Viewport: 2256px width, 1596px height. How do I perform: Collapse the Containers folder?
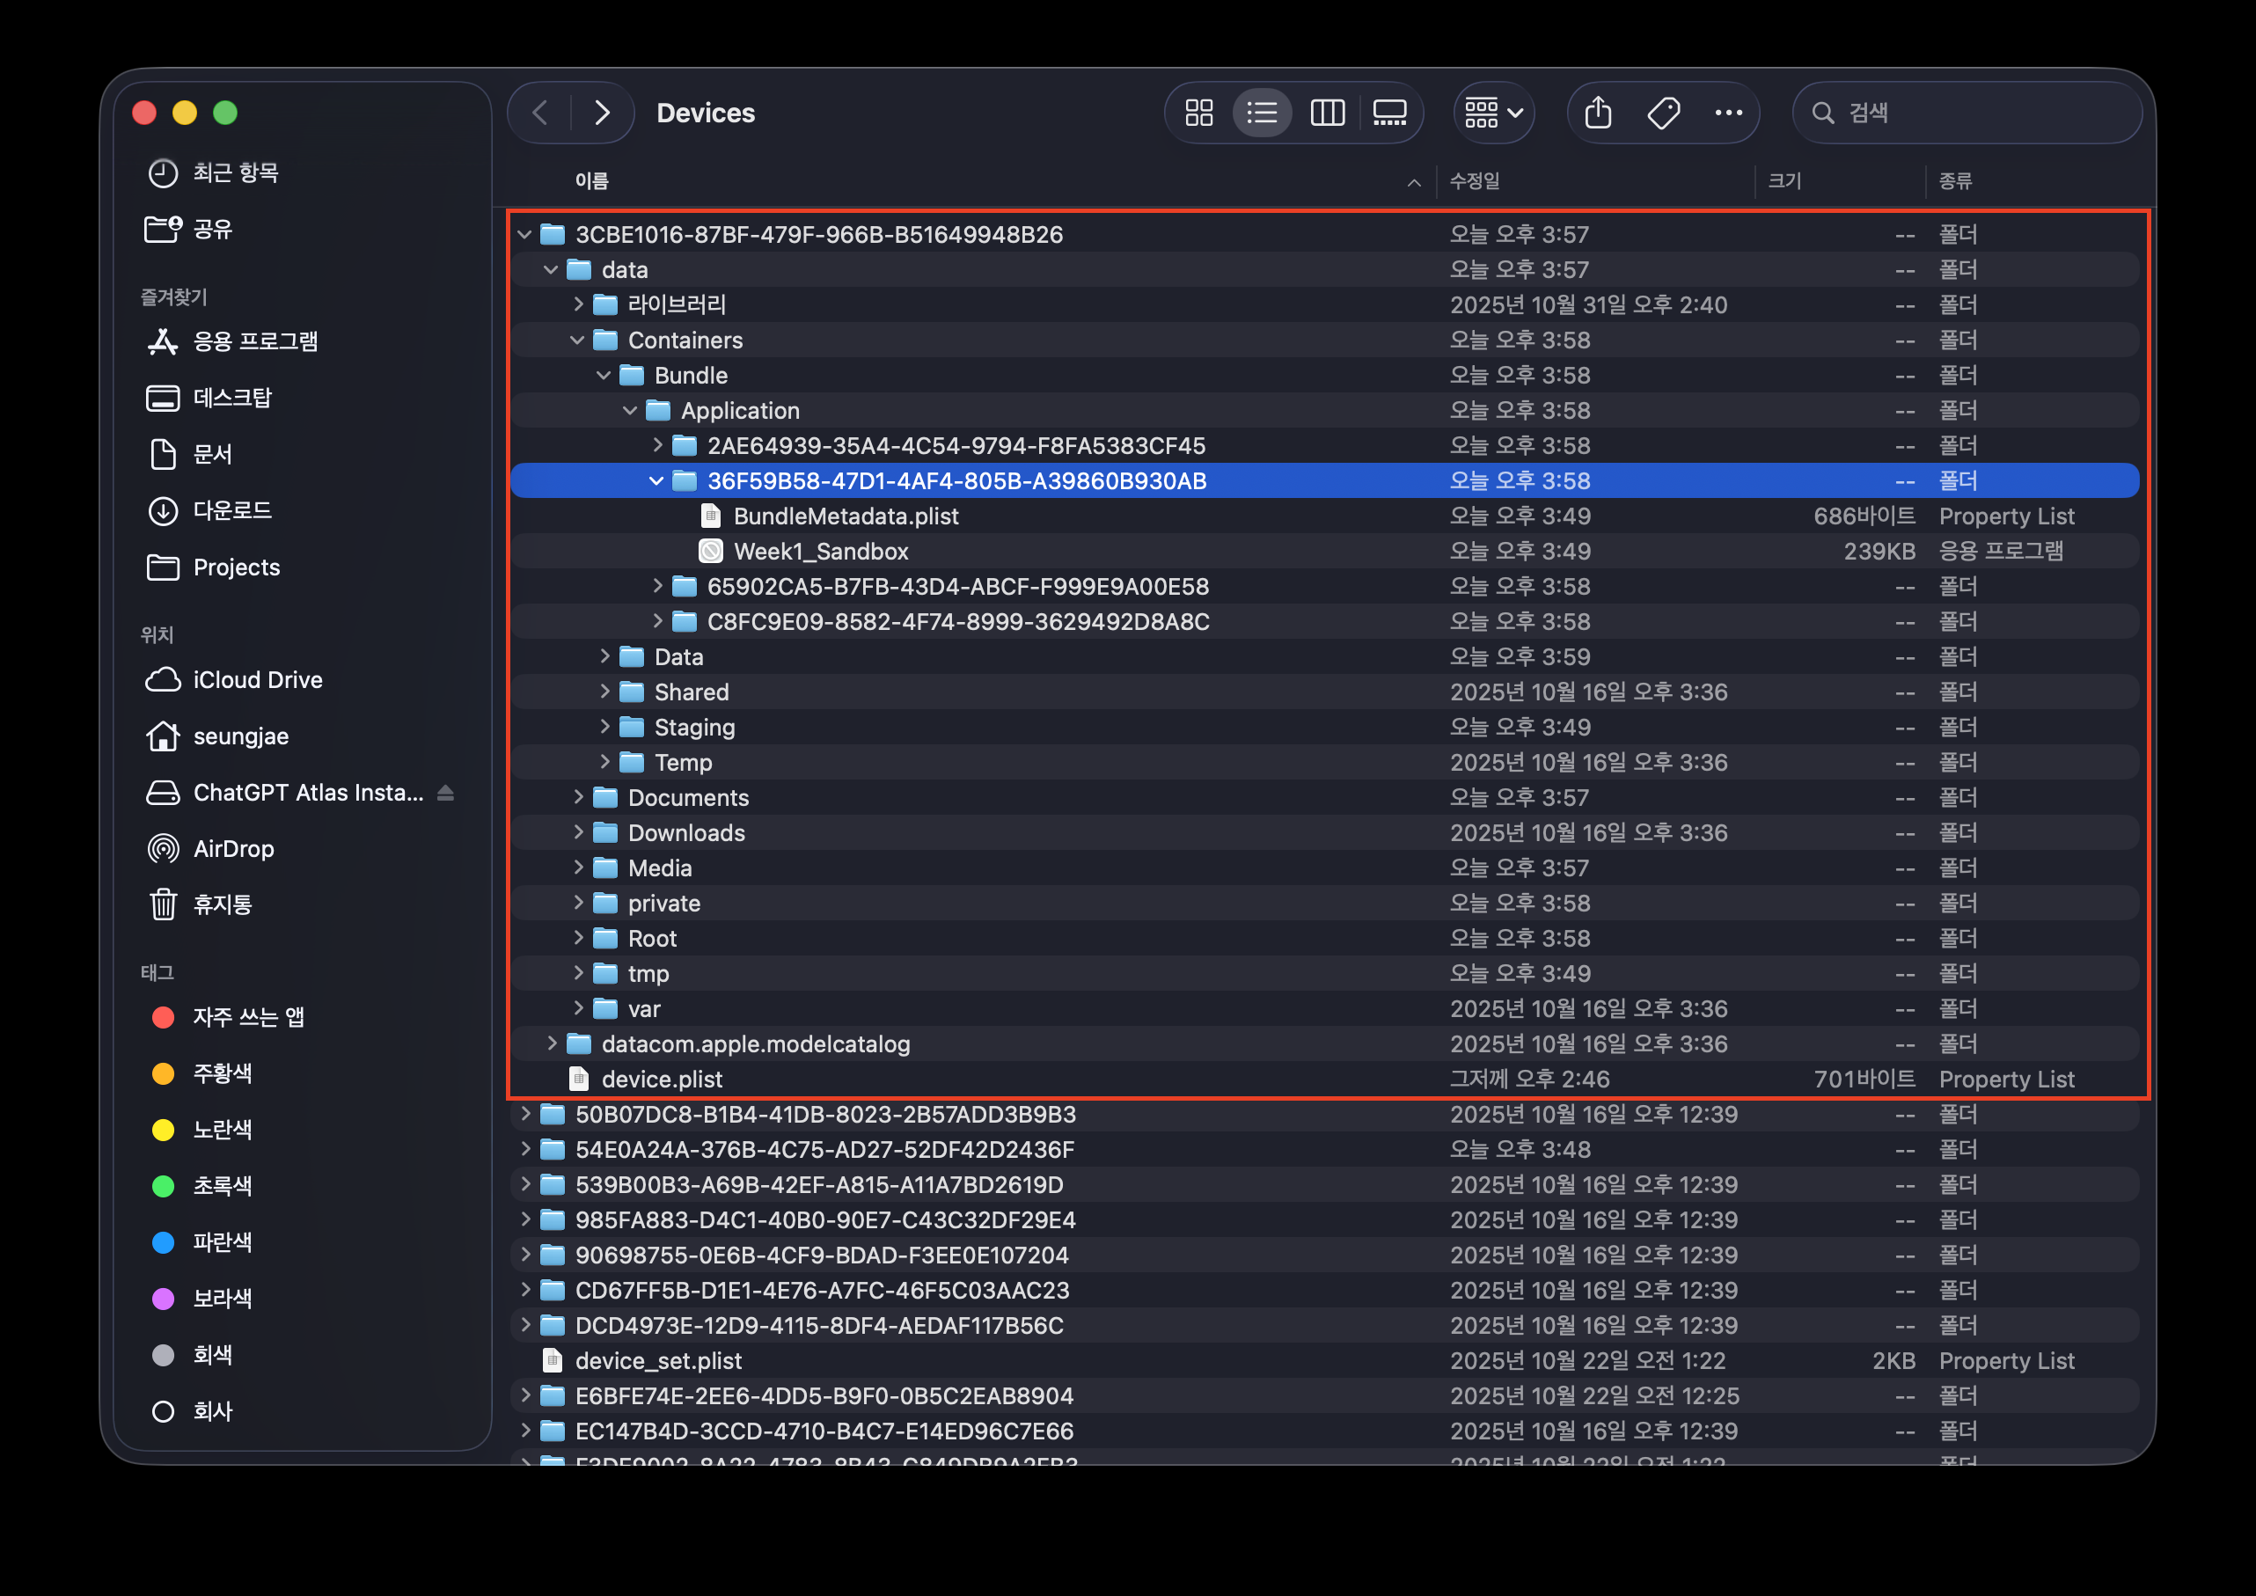point(577,340)
